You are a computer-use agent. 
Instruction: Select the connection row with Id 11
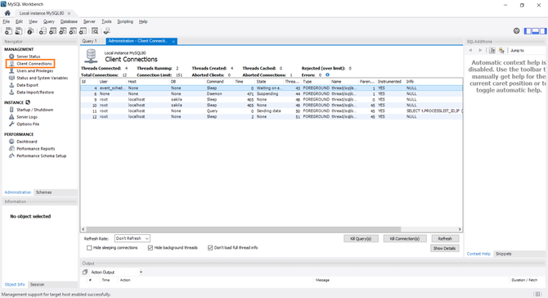click(x=272, y=111)
